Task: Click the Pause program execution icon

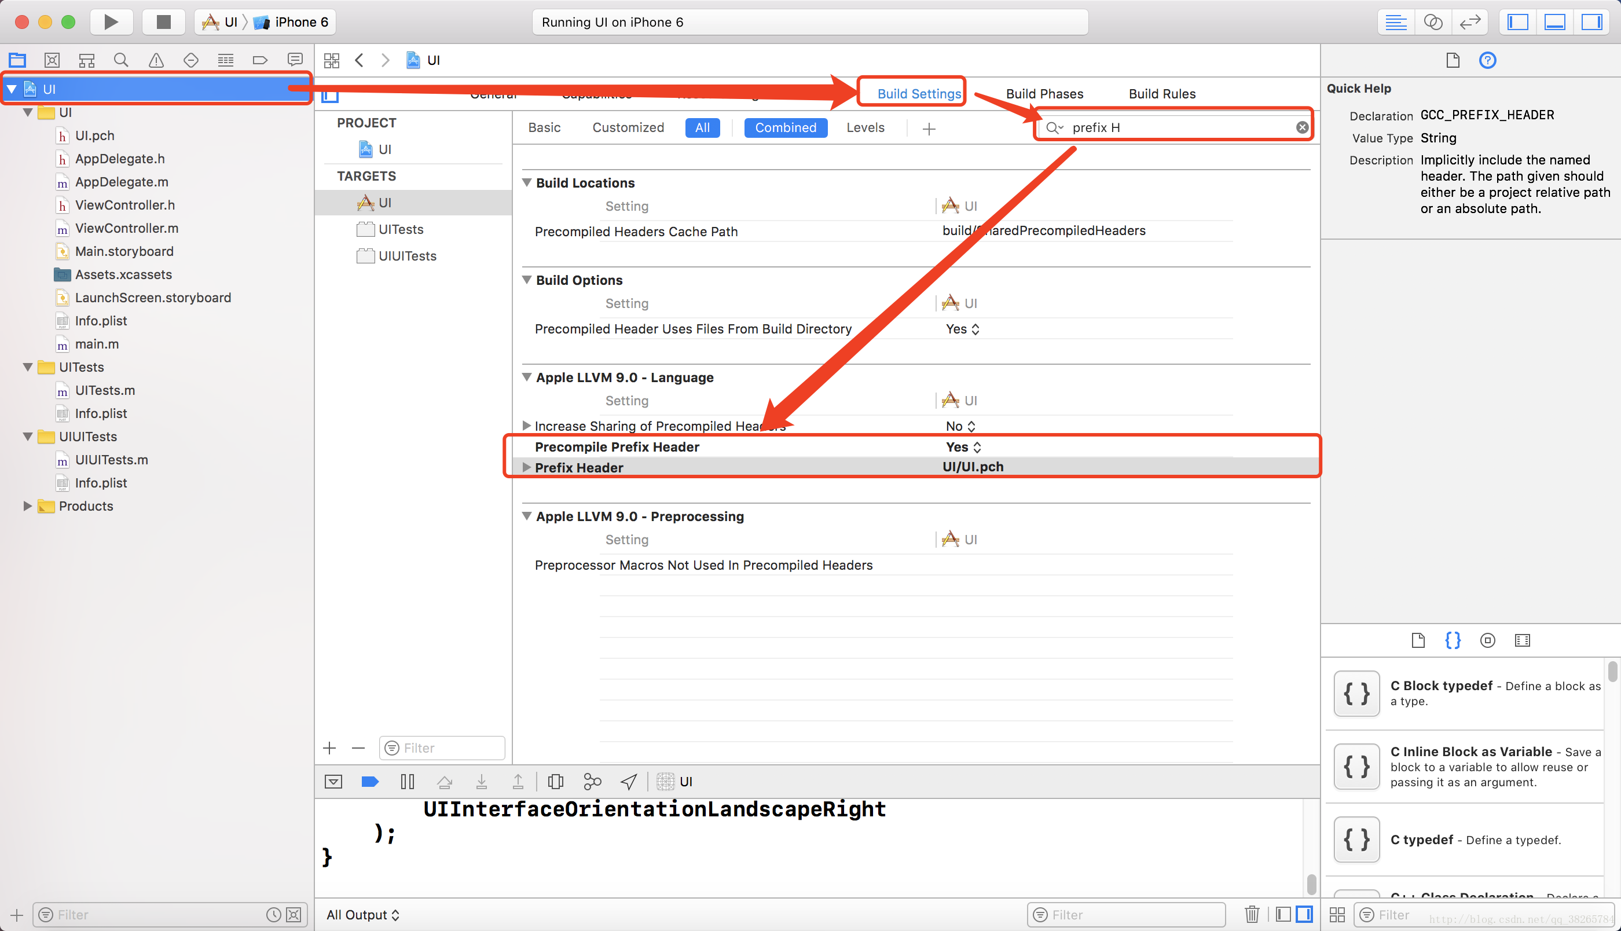Action: (x=407, y=782)
